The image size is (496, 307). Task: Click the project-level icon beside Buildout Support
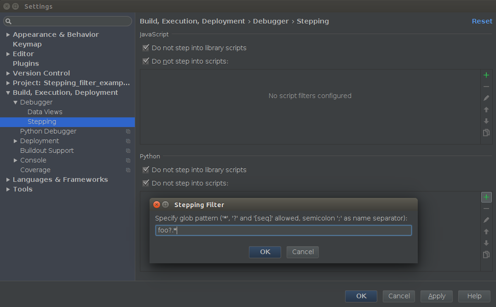(128, 151)
